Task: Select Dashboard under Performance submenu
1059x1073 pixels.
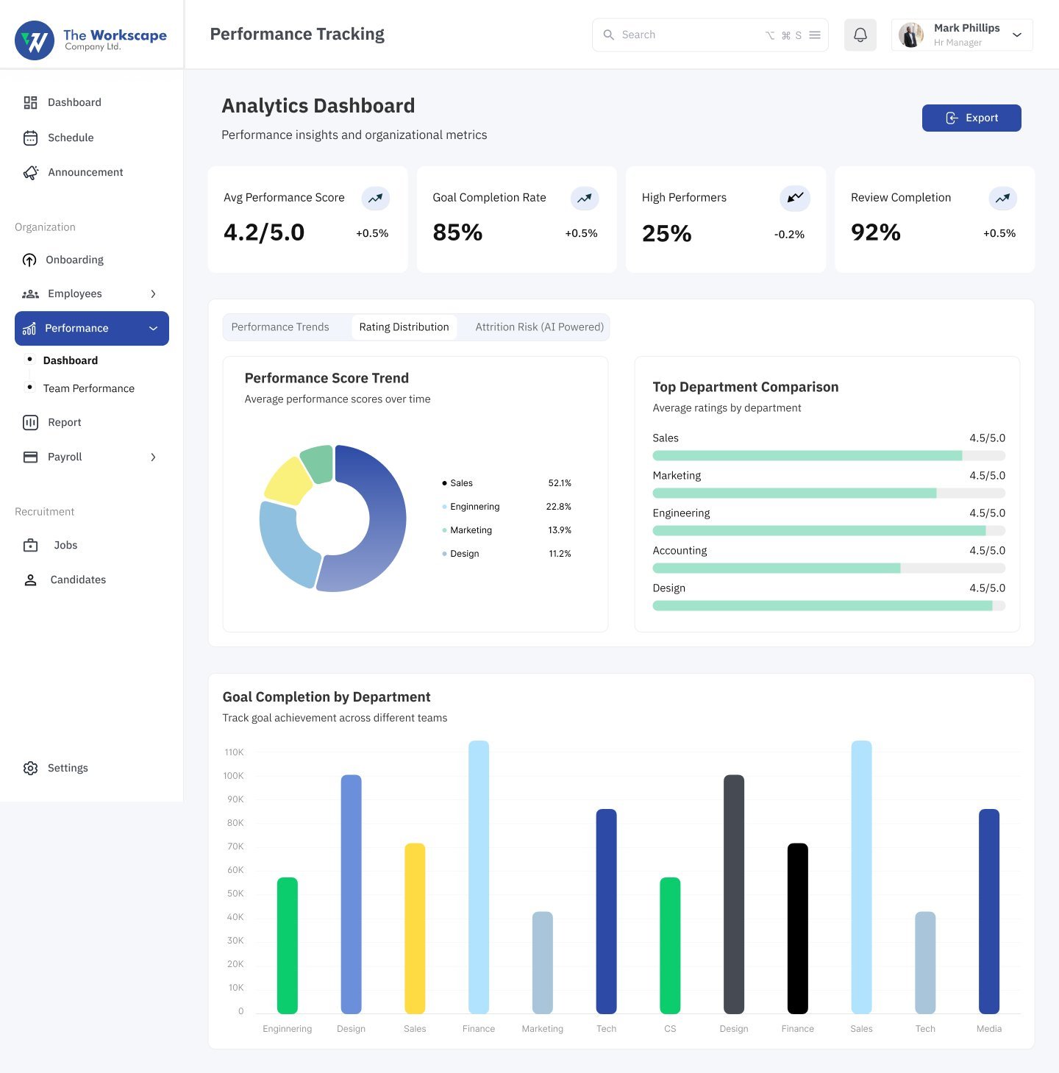Action: point(71,360)
